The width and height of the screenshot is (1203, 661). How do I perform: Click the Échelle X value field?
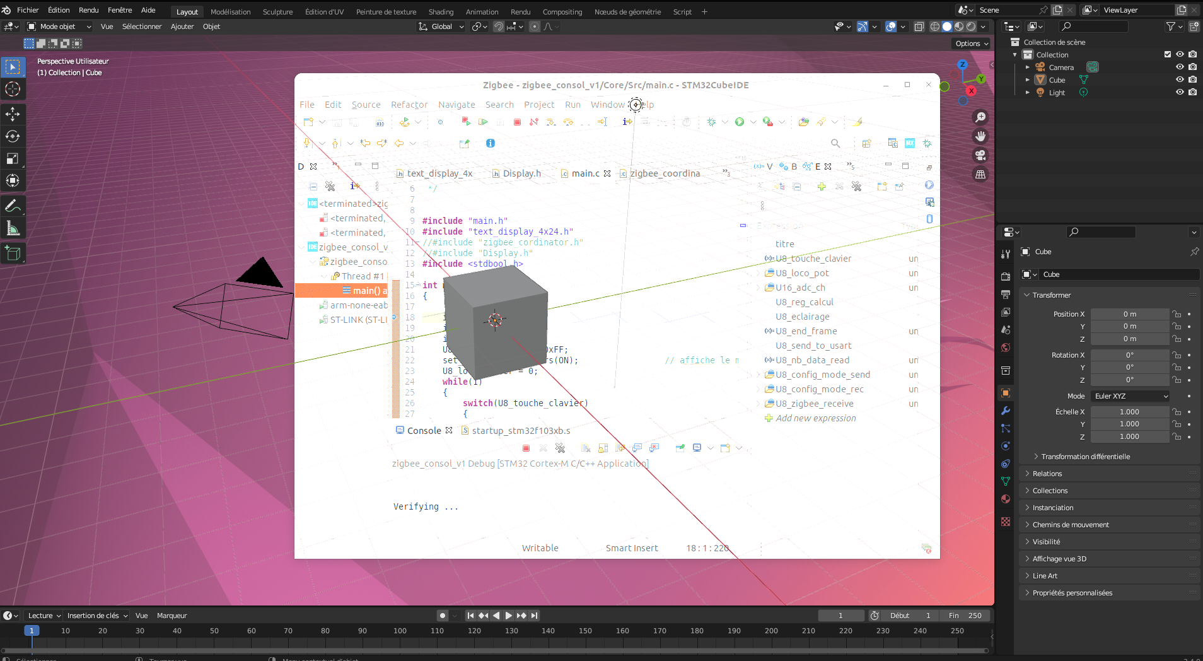pyautogui.click(x=1129, y=412)
